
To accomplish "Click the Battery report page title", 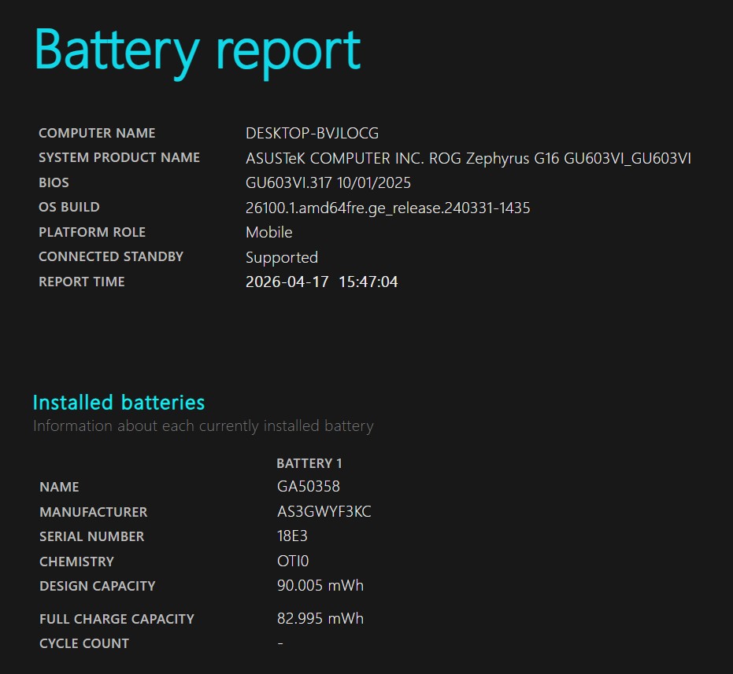I will 197,50.
